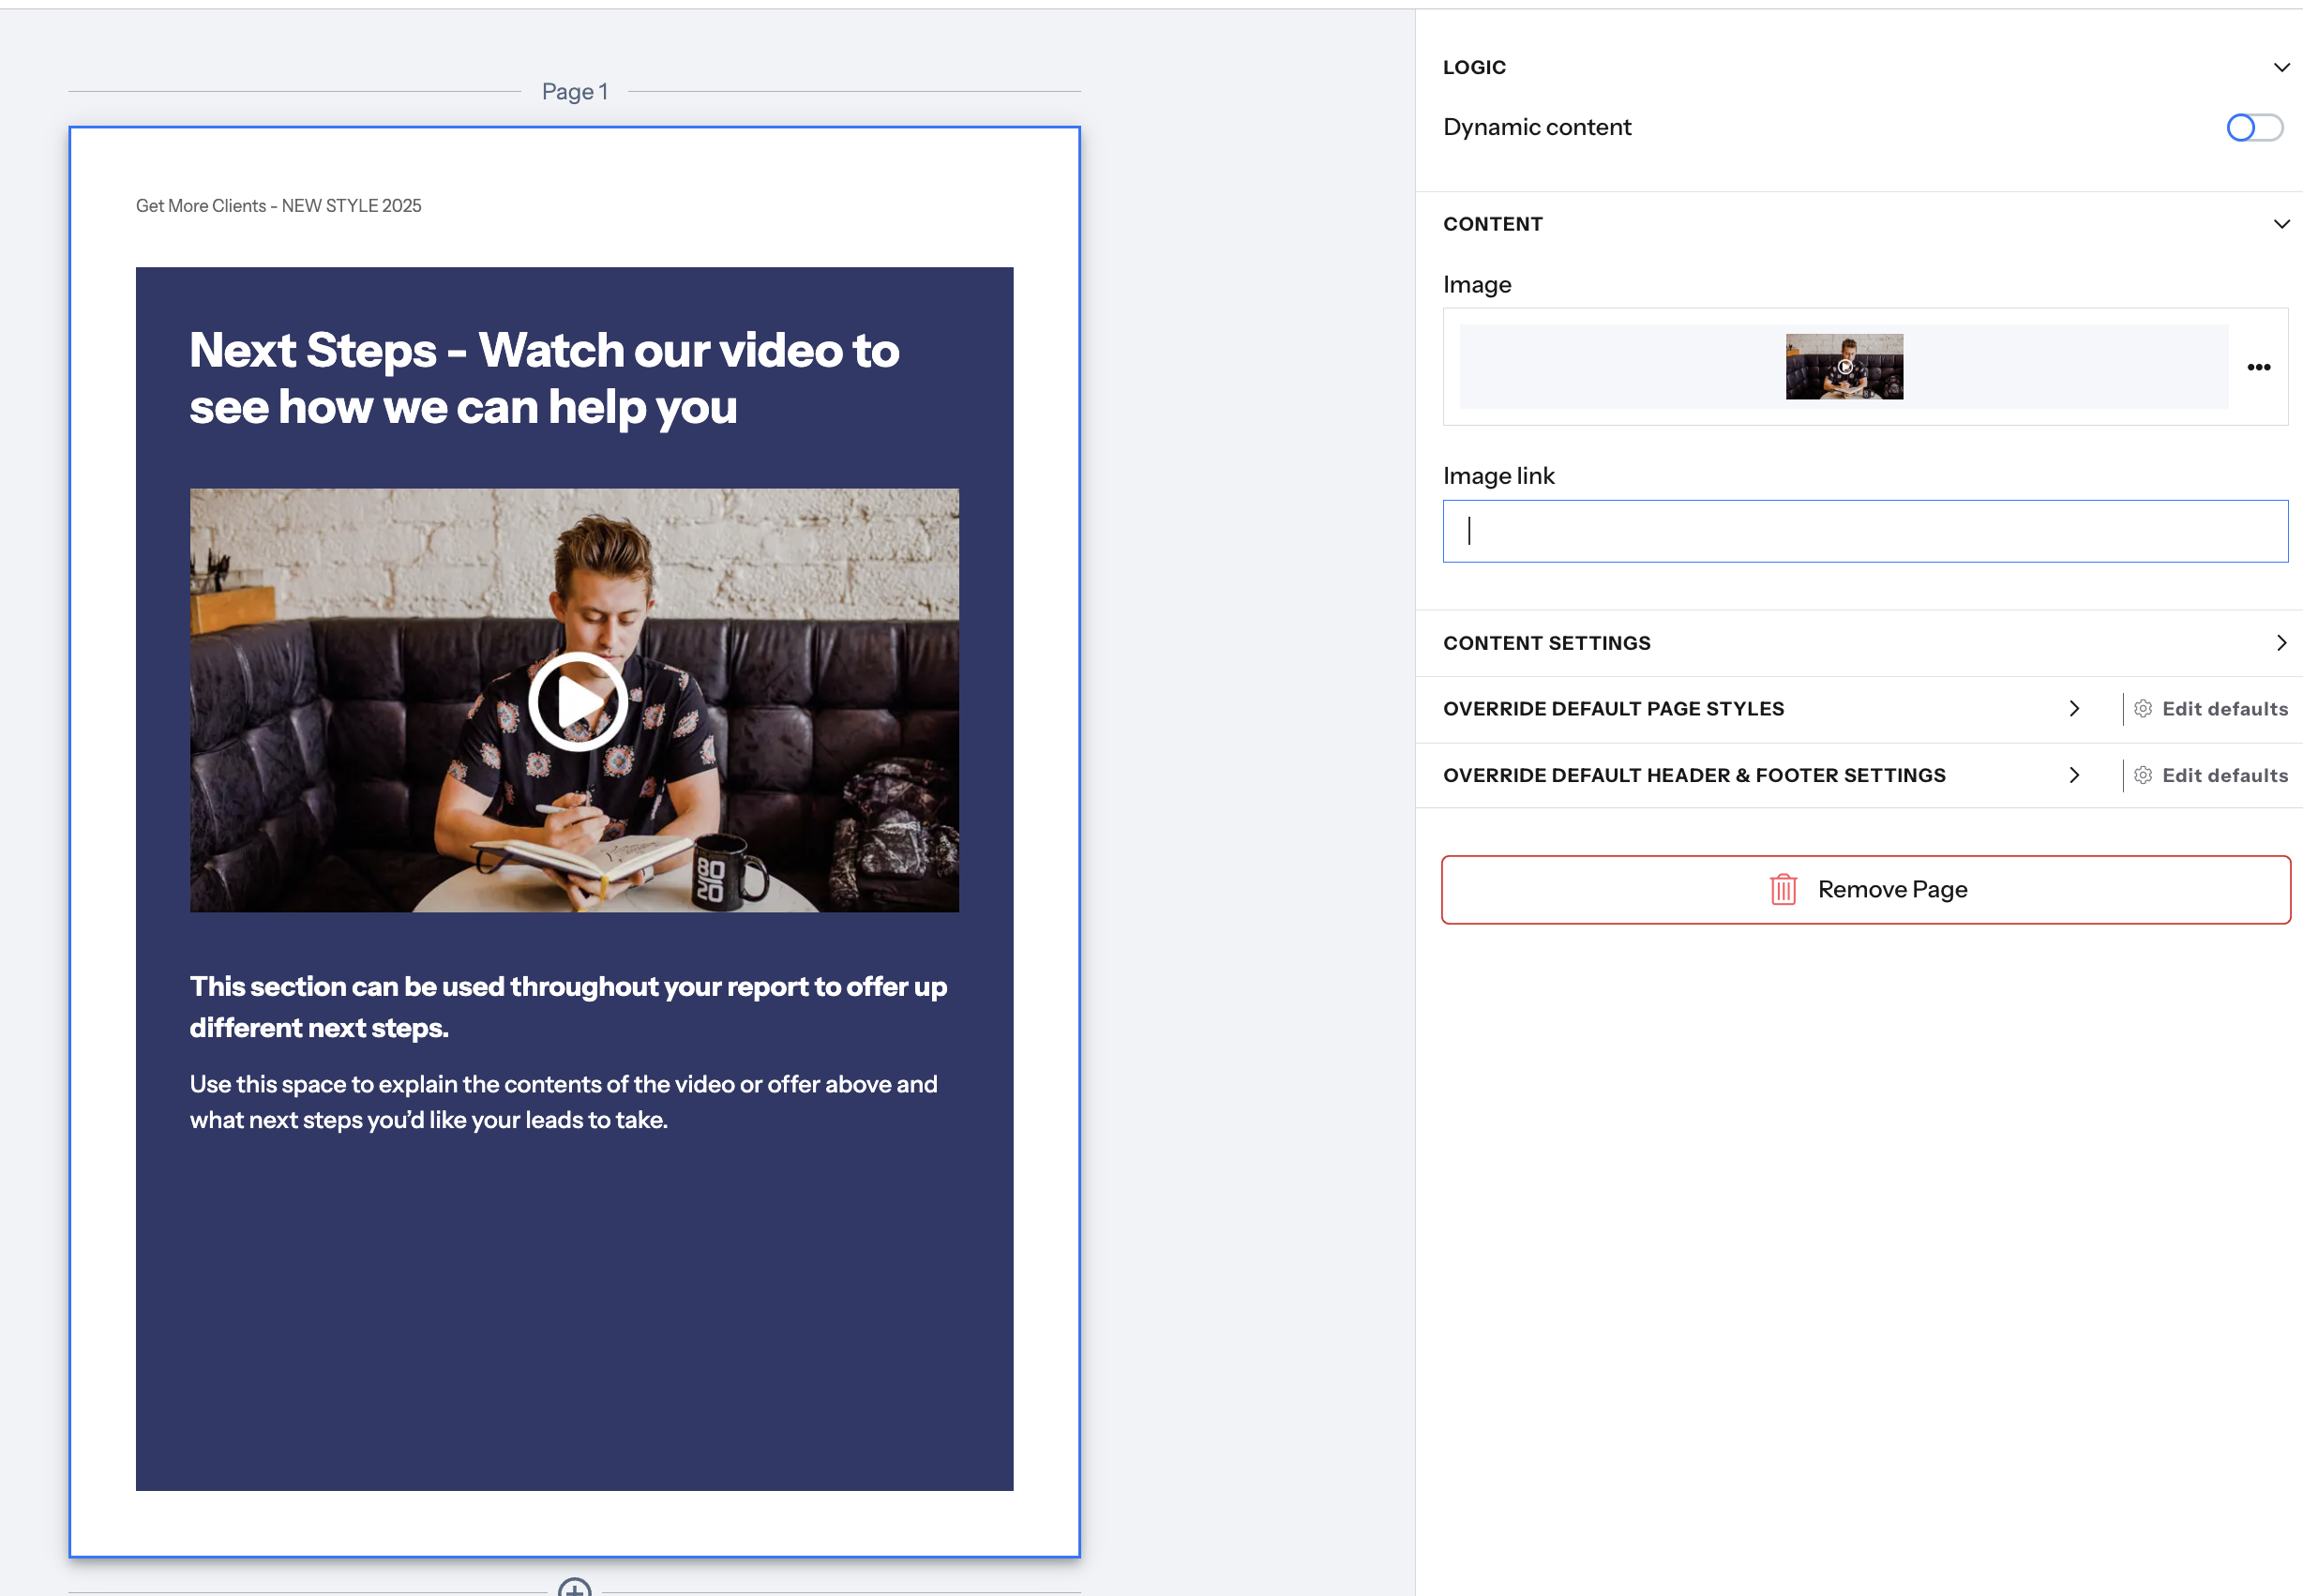This screenshot has height=1596, width=2303.
Task: Click the trash can icon
Action: point(1783,889)
